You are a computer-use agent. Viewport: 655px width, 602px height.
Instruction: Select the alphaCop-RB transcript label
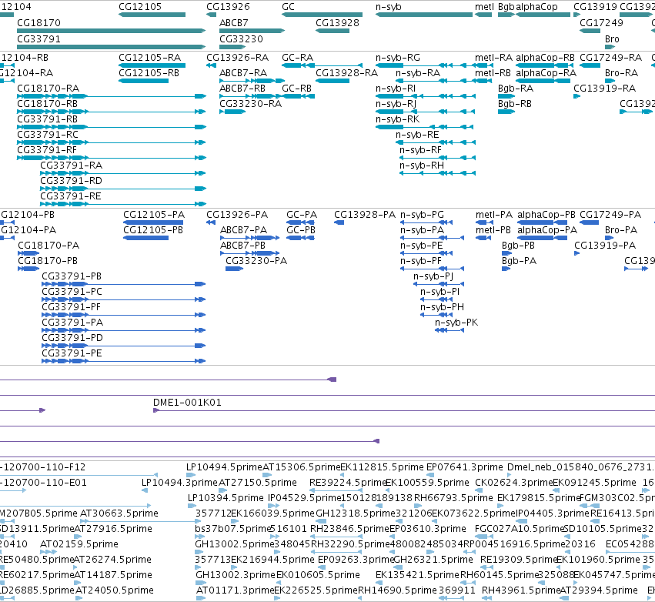[546, 57]
